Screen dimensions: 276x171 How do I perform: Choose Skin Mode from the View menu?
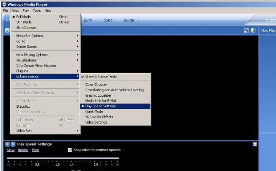click(x=46, y=22)
